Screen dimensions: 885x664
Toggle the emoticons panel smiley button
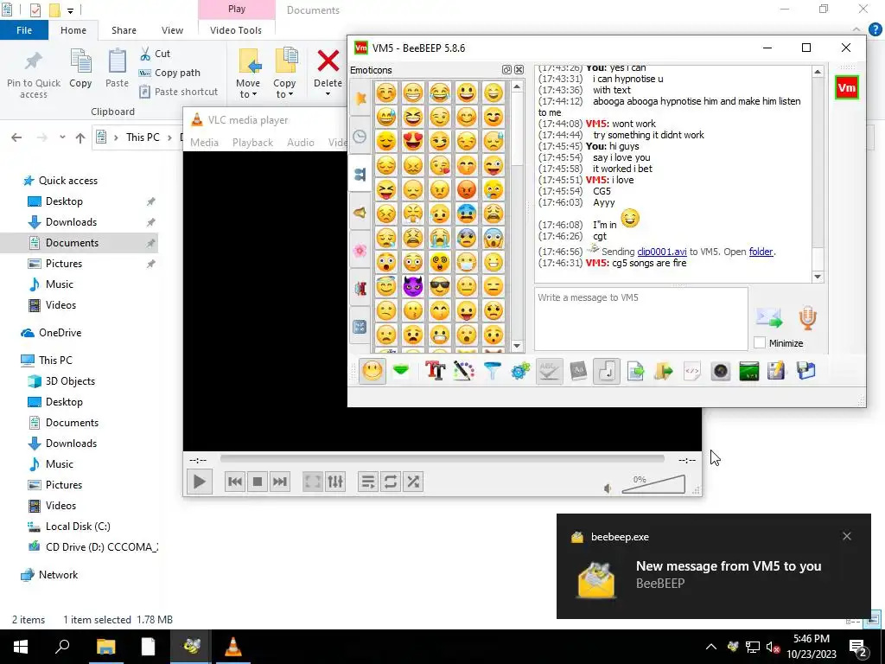(372, 371)
